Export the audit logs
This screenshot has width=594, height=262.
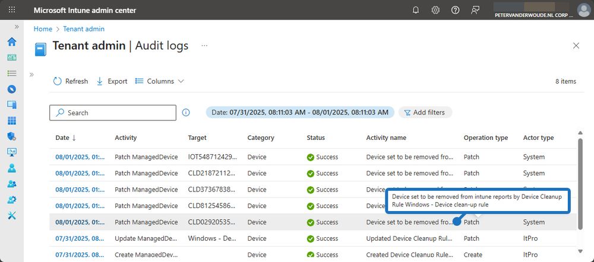(112, 81)
